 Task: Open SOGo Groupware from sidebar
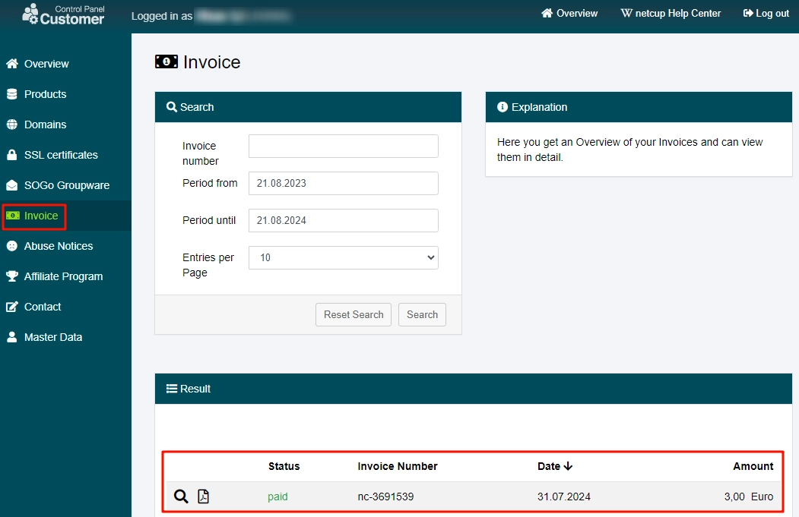pos(66,185)
